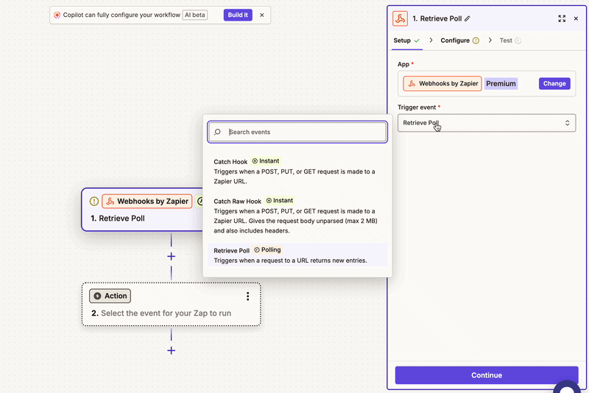
Task: Click the Copilot logo icon in banner
Action: pyautogui.click(x=57, y=15)
